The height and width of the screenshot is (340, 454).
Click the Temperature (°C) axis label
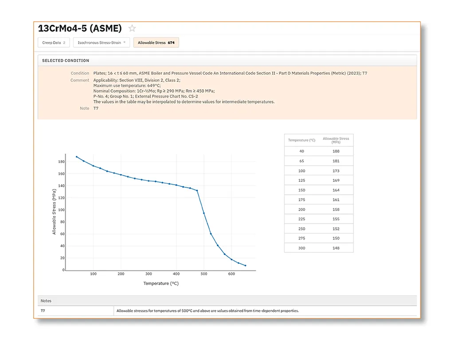(160, 283)
